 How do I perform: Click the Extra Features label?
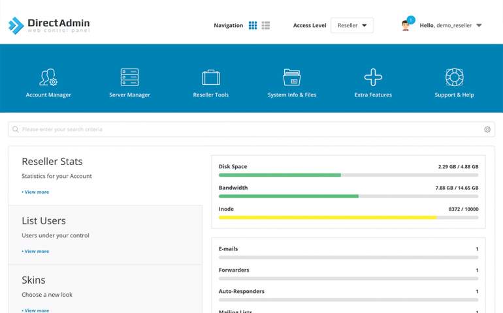pyautogui.click(x=373, y=95)
